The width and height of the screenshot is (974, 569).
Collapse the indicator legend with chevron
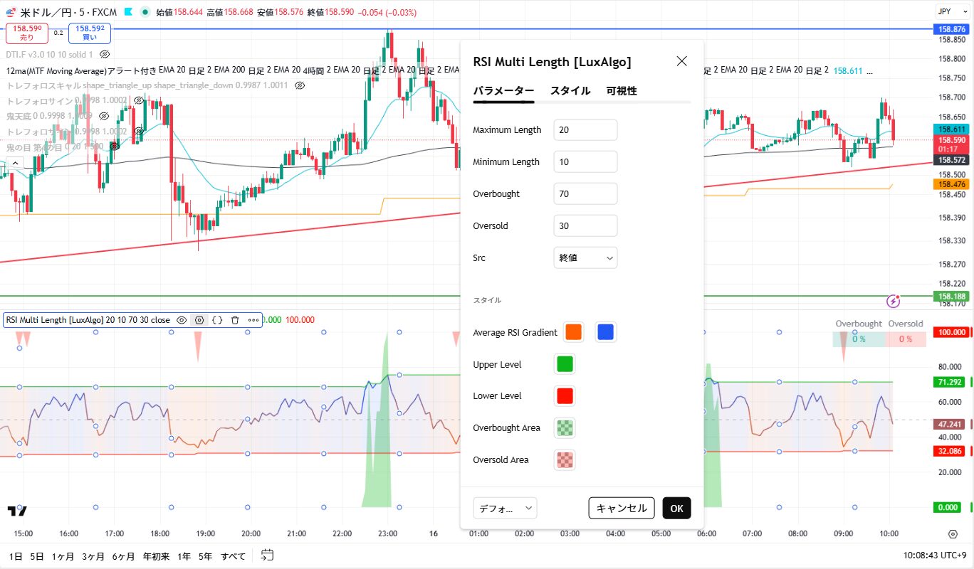15,163
